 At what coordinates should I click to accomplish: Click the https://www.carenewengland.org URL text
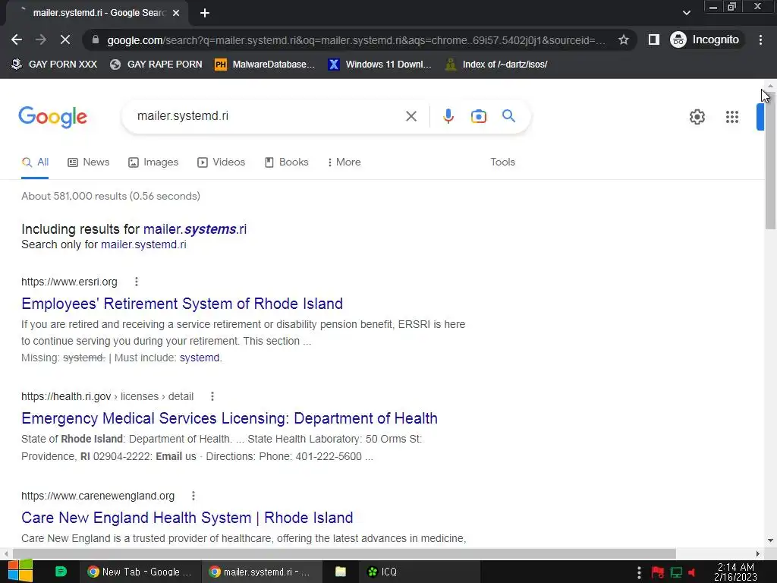(98, 496)
